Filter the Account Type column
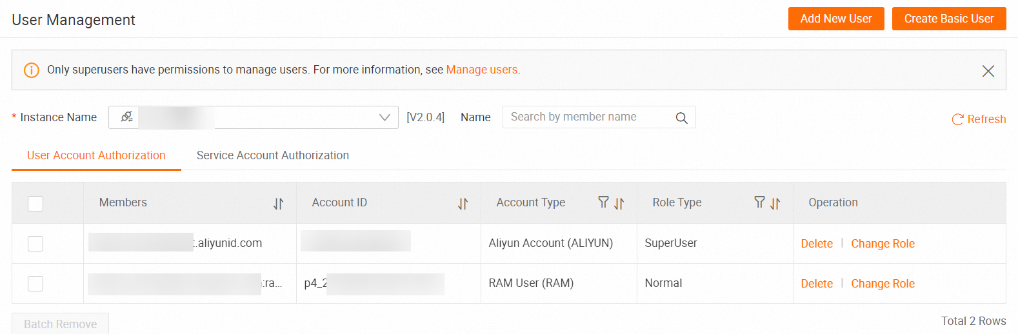 [603, 202]
